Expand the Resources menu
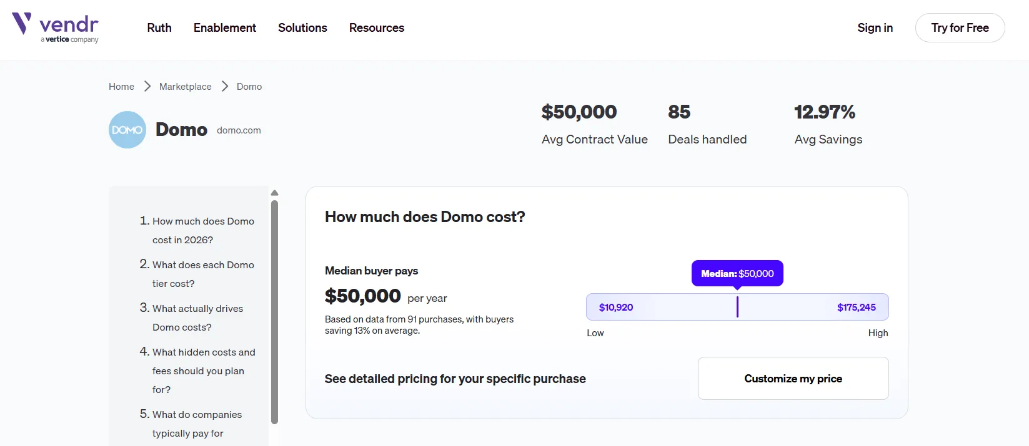 377,28
